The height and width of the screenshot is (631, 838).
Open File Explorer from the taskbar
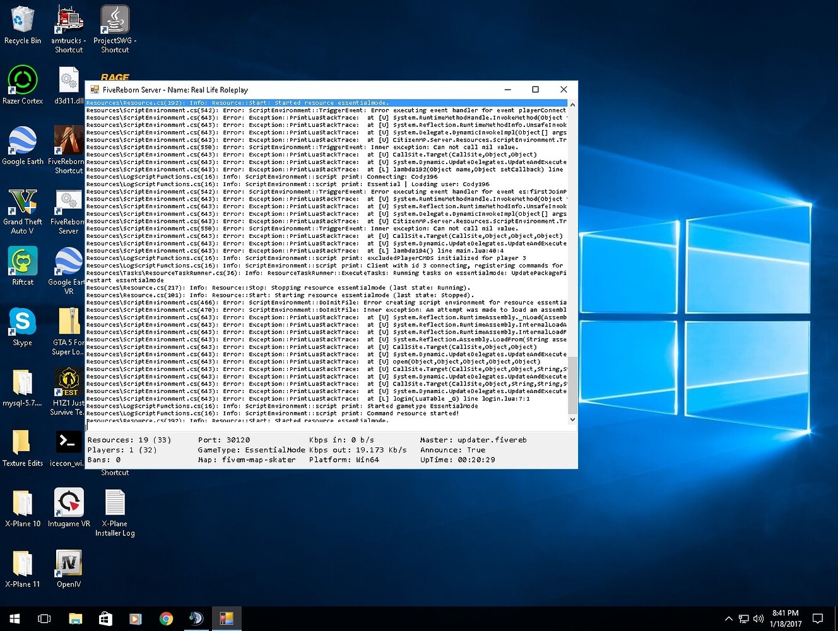75,618
